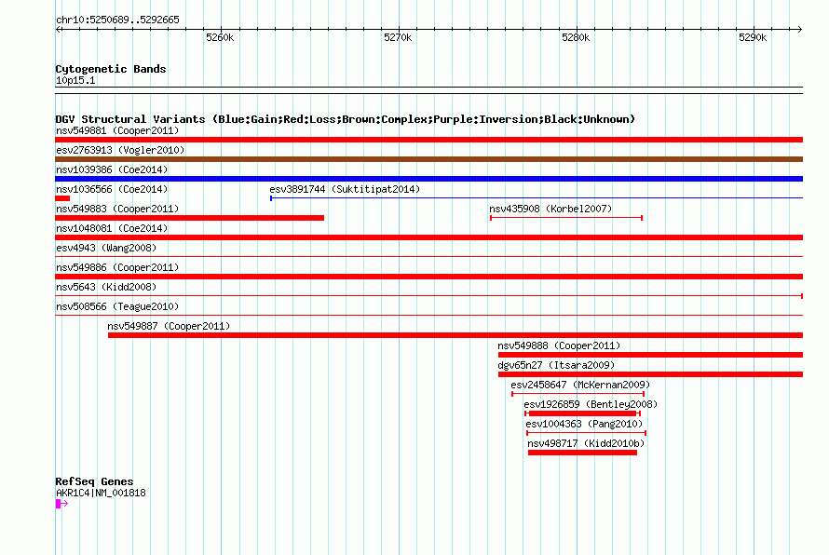Select the 10p15.1 cytogenetic band line
Viewport: 829px width, 555px height.
coord(428,88)
